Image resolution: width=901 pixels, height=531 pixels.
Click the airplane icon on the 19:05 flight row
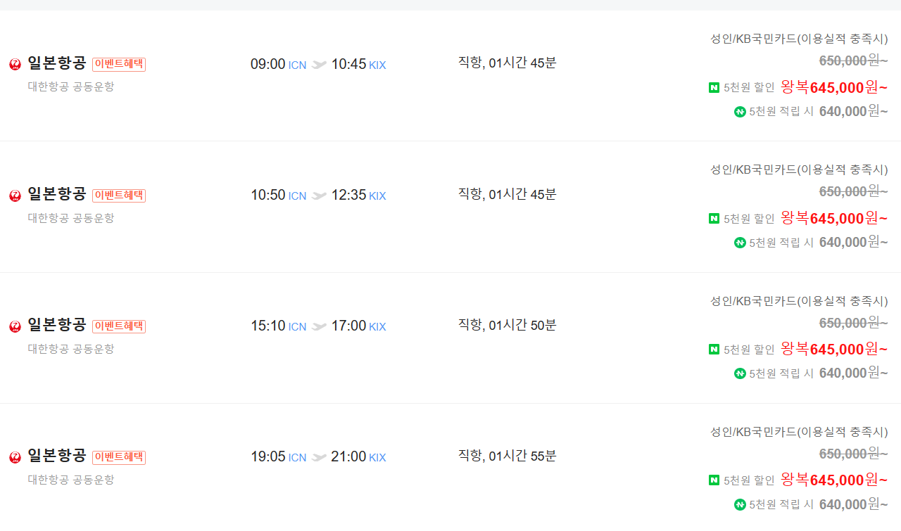tap(319, 457)
